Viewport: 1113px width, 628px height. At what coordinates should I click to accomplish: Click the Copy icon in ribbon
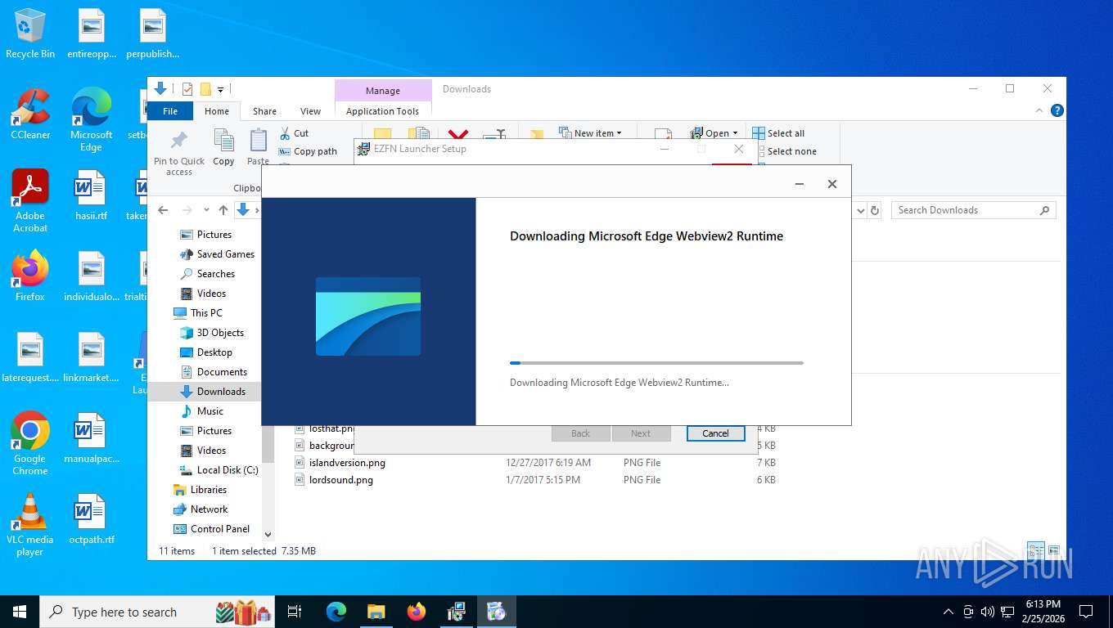pyautogui.click(x=223, y=140)
